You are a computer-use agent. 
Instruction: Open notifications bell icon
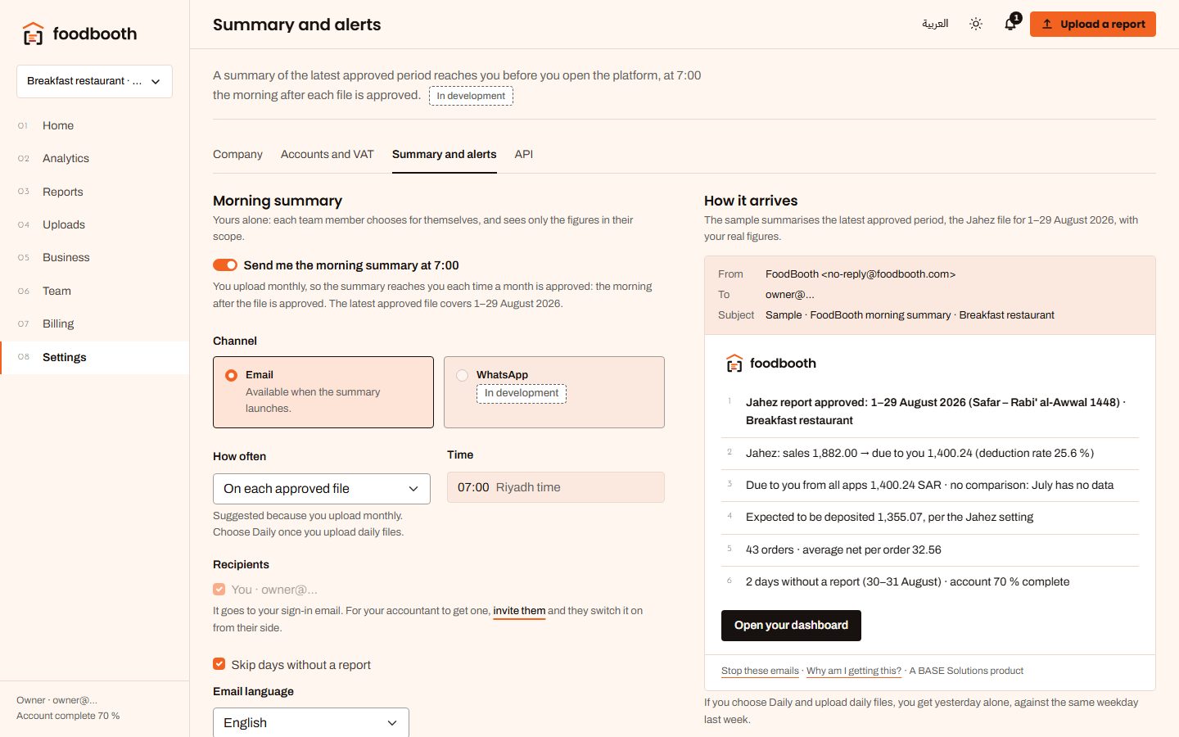click(x=1011, y=23)
